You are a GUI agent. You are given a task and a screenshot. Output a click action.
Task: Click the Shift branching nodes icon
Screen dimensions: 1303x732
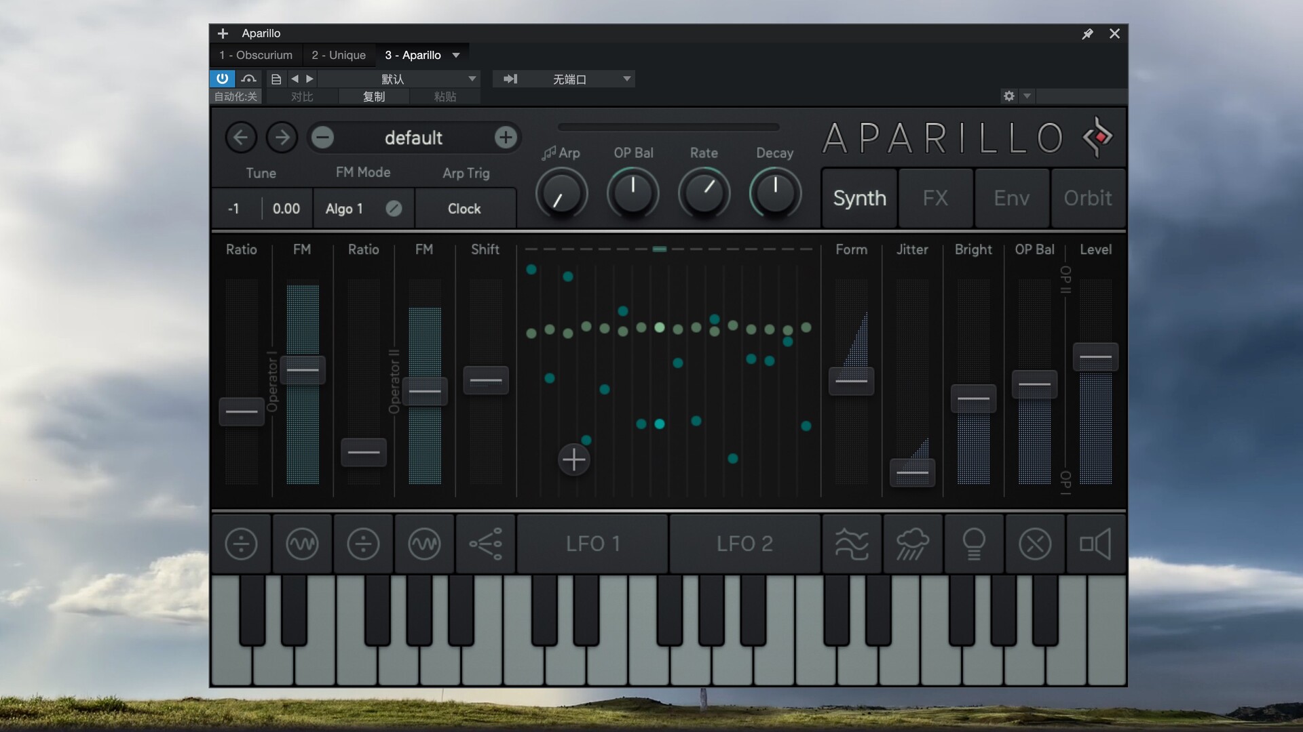point(485,544)
